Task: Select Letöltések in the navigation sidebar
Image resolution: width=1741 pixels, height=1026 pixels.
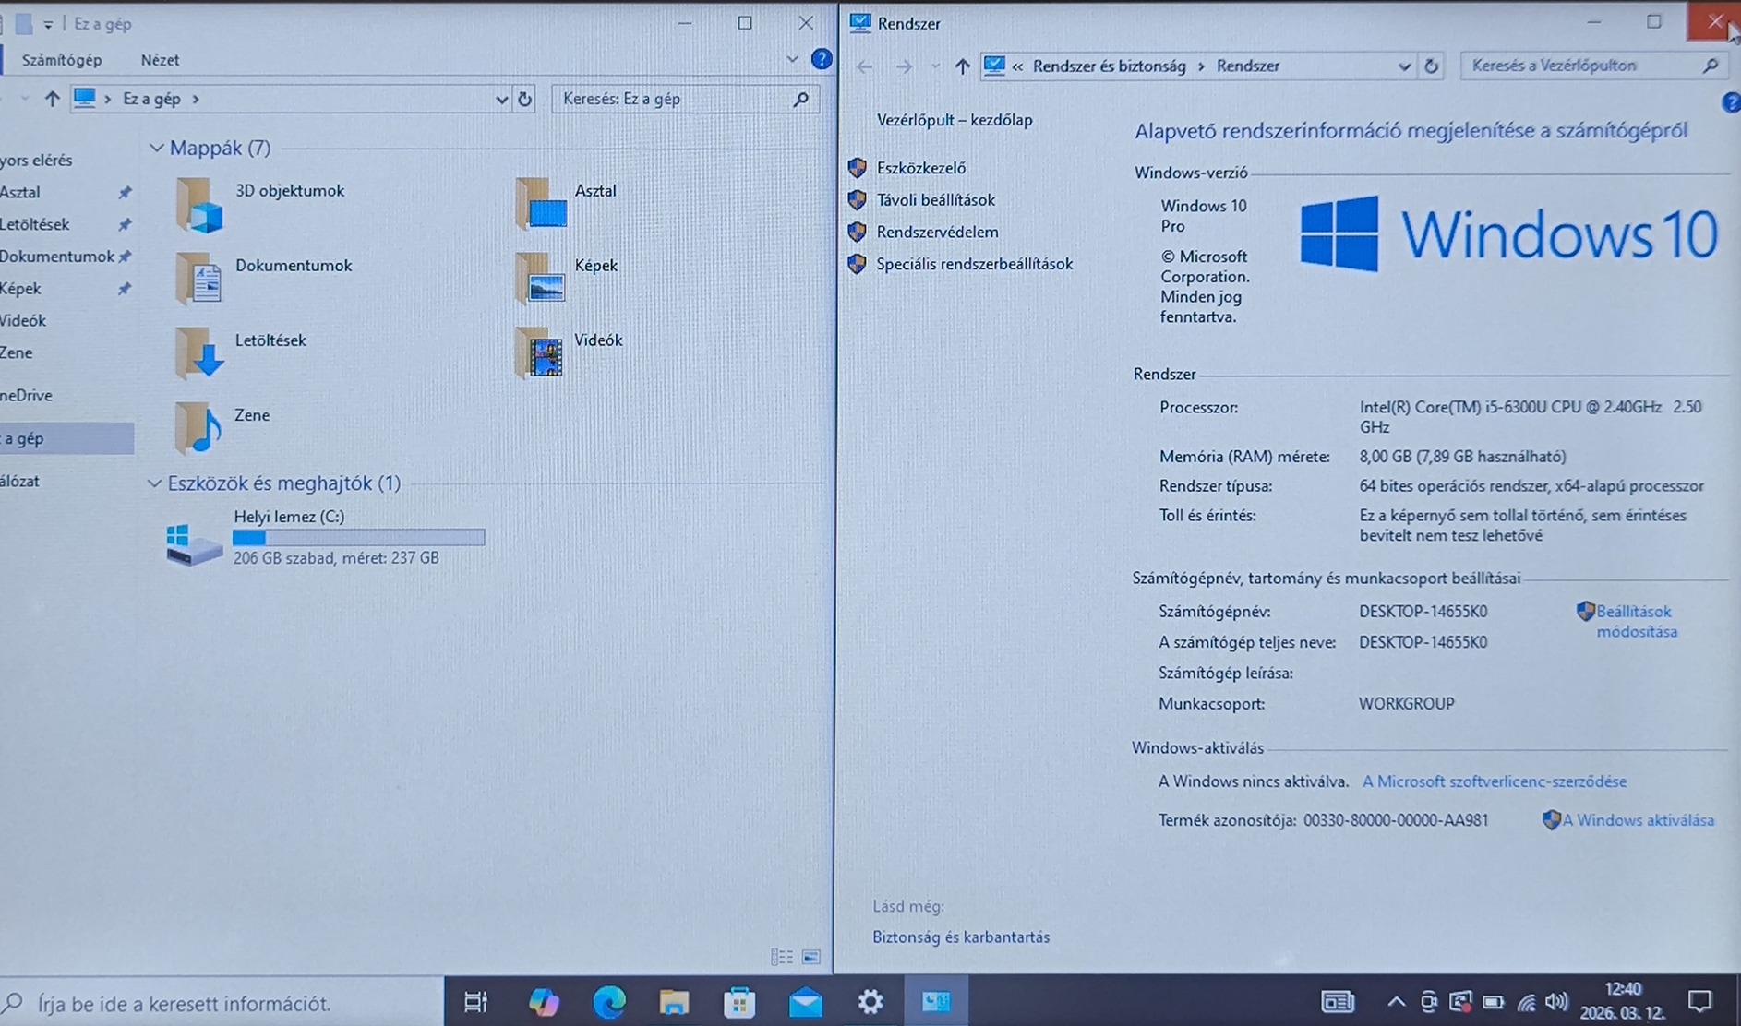Action: tap(35, 224)
